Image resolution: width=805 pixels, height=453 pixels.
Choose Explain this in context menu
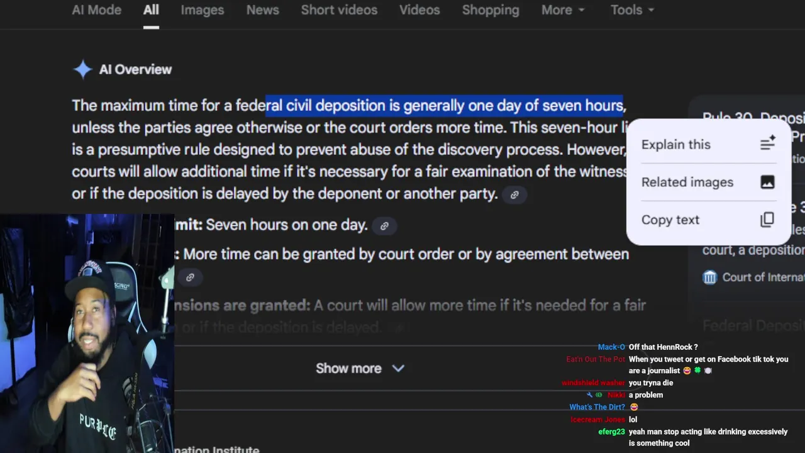(708, 144)
